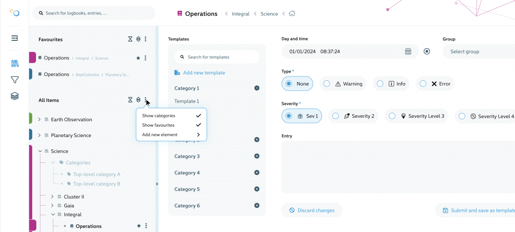Expand Category 3 templates
The image size is (515, 232).
tap(257, 156)
